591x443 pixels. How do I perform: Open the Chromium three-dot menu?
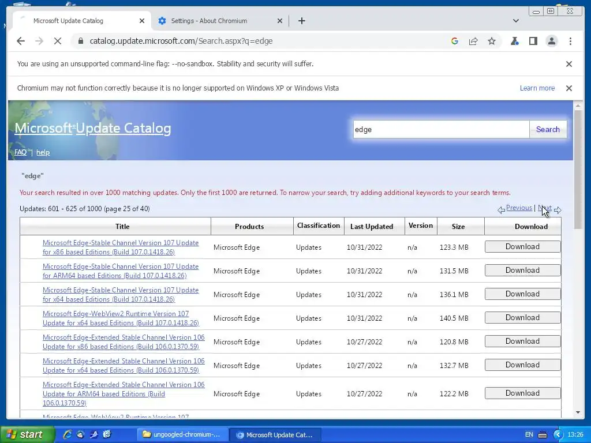tap(570, 41)
